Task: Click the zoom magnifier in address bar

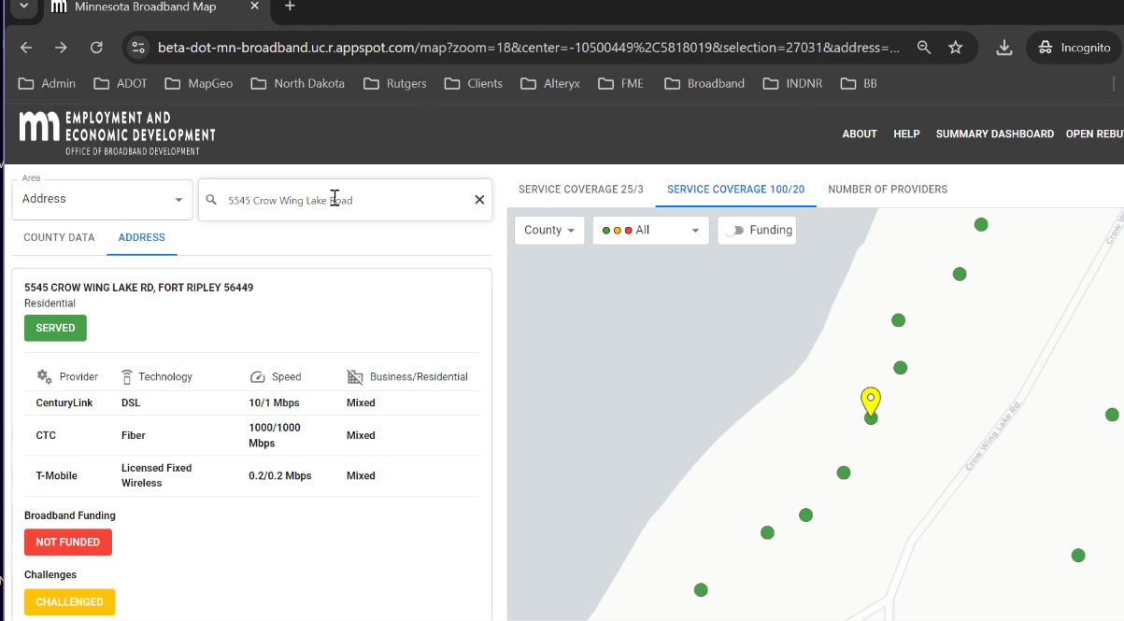Action: pos(923,48)
